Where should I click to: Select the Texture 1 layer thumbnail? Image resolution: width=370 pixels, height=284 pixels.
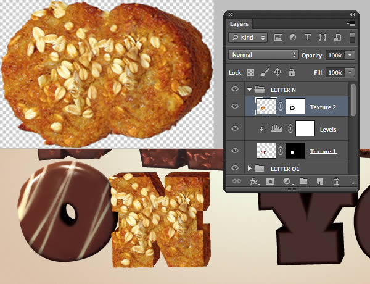(266, 151)
